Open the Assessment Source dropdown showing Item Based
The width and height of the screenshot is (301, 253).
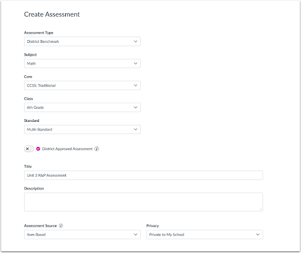pos(82,235)
